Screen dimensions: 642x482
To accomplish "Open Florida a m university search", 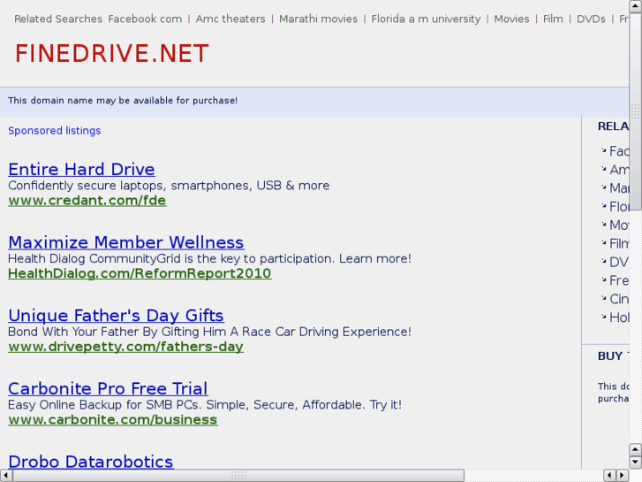I will point(426,19).
